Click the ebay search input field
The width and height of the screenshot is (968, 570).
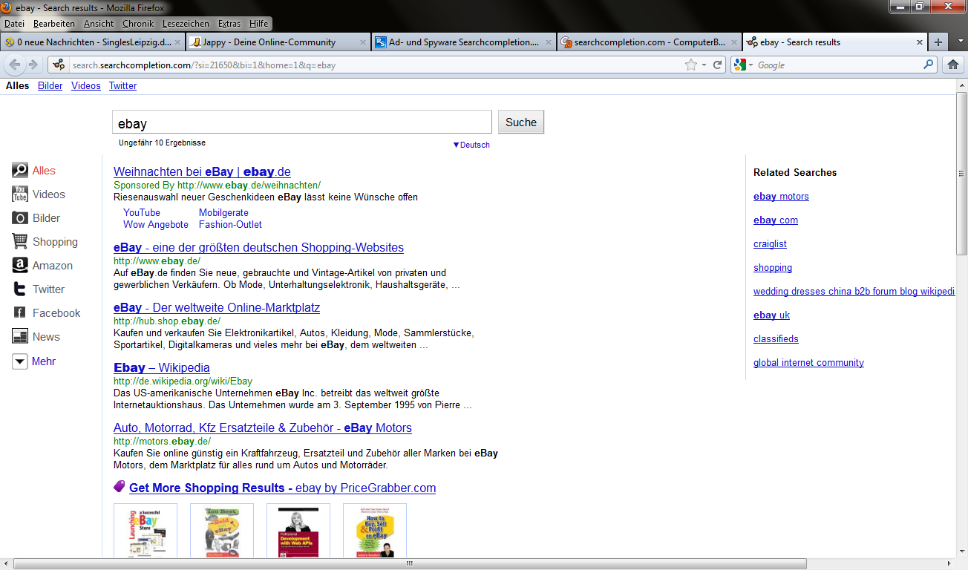click(302, 122)
